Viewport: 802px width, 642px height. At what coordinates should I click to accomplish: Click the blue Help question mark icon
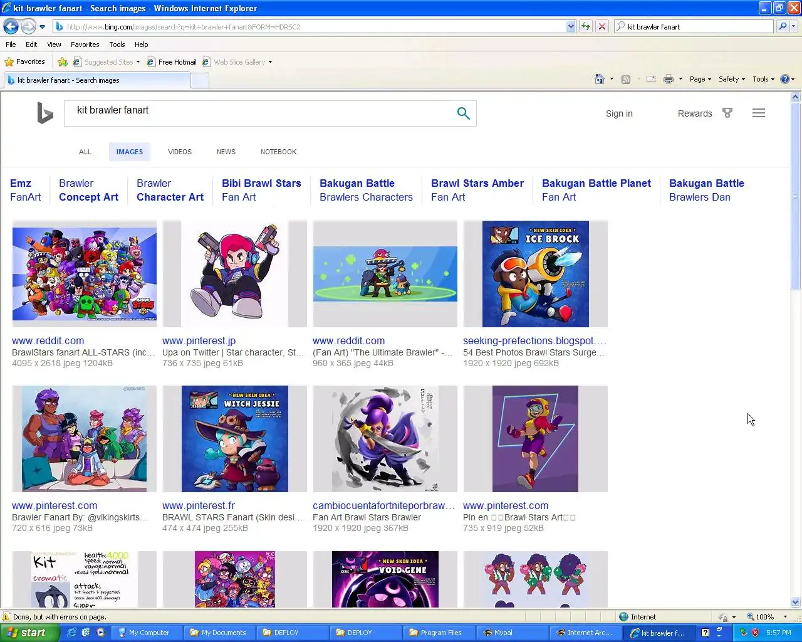pyautogui.click(x=785, y=79)
